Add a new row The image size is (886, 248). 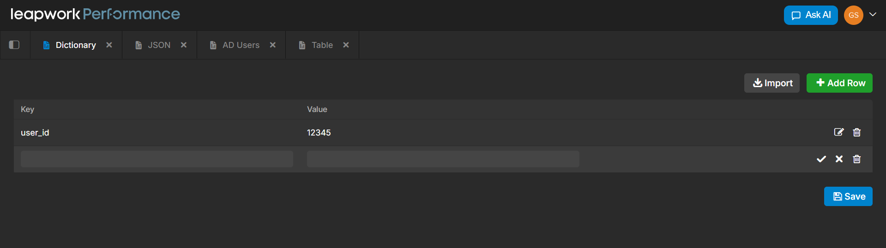point(839,83)
